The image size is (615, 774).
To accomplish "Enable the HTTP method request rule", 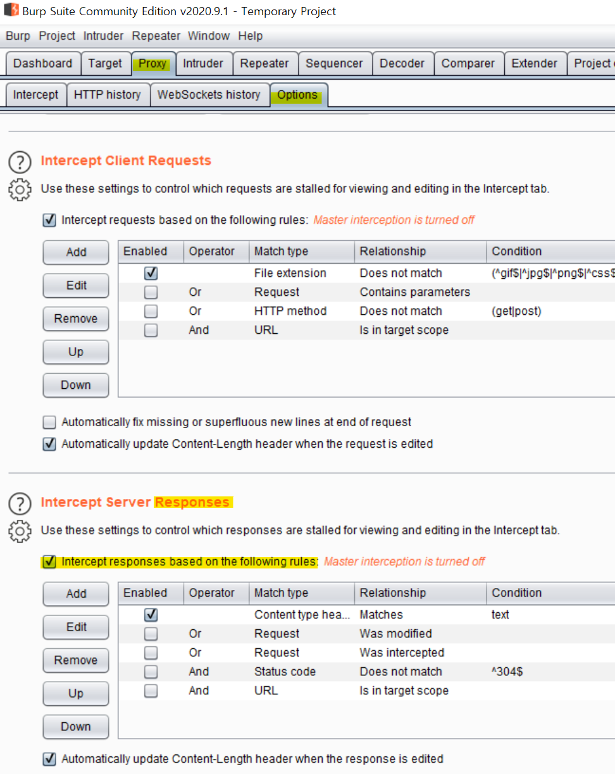I will click(x=151, y=311).
